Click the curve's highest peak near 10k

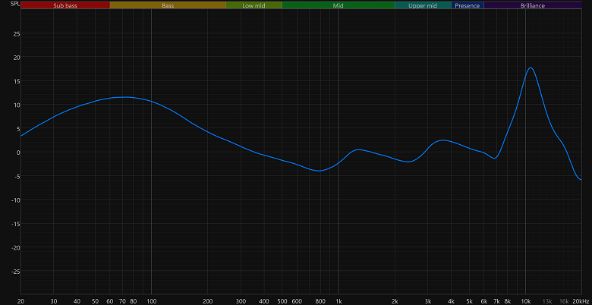[531, 68]
